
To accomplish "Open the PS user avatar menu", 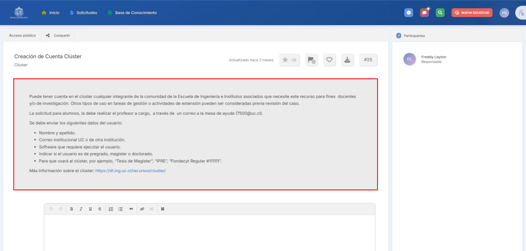I will tap(504, 13).
